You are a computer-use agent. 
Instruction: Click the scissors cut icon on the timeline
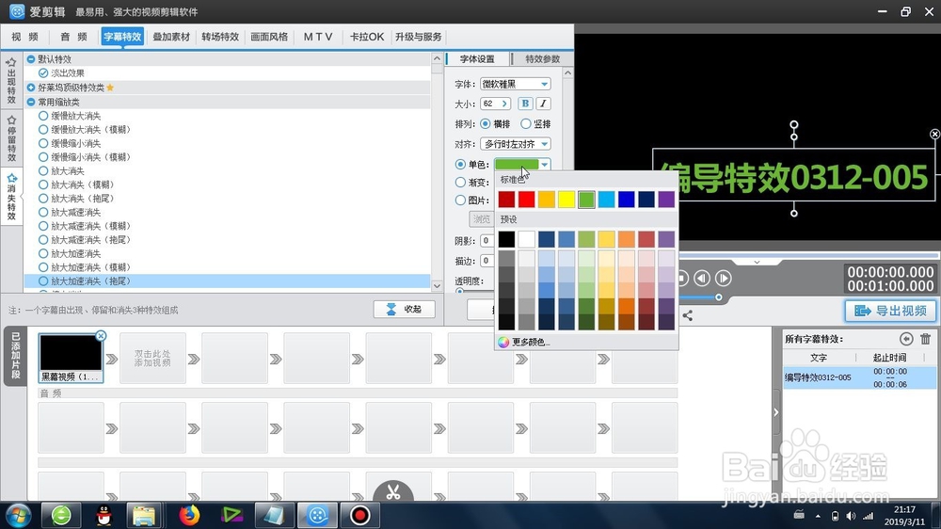[x=393, y=491]
